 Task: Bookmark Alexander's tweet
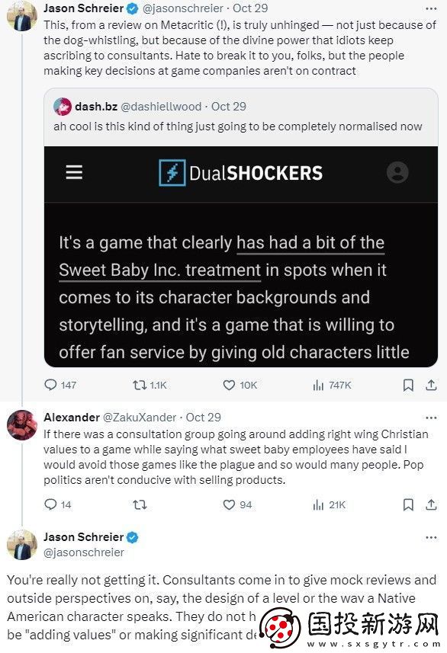[408, 504]
